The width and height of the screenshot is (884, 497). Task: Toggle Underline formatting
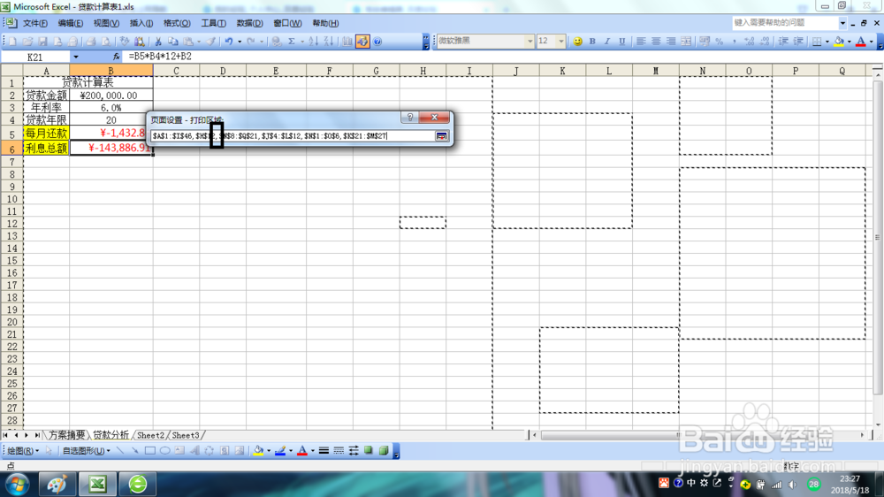[x=621, y=42]
